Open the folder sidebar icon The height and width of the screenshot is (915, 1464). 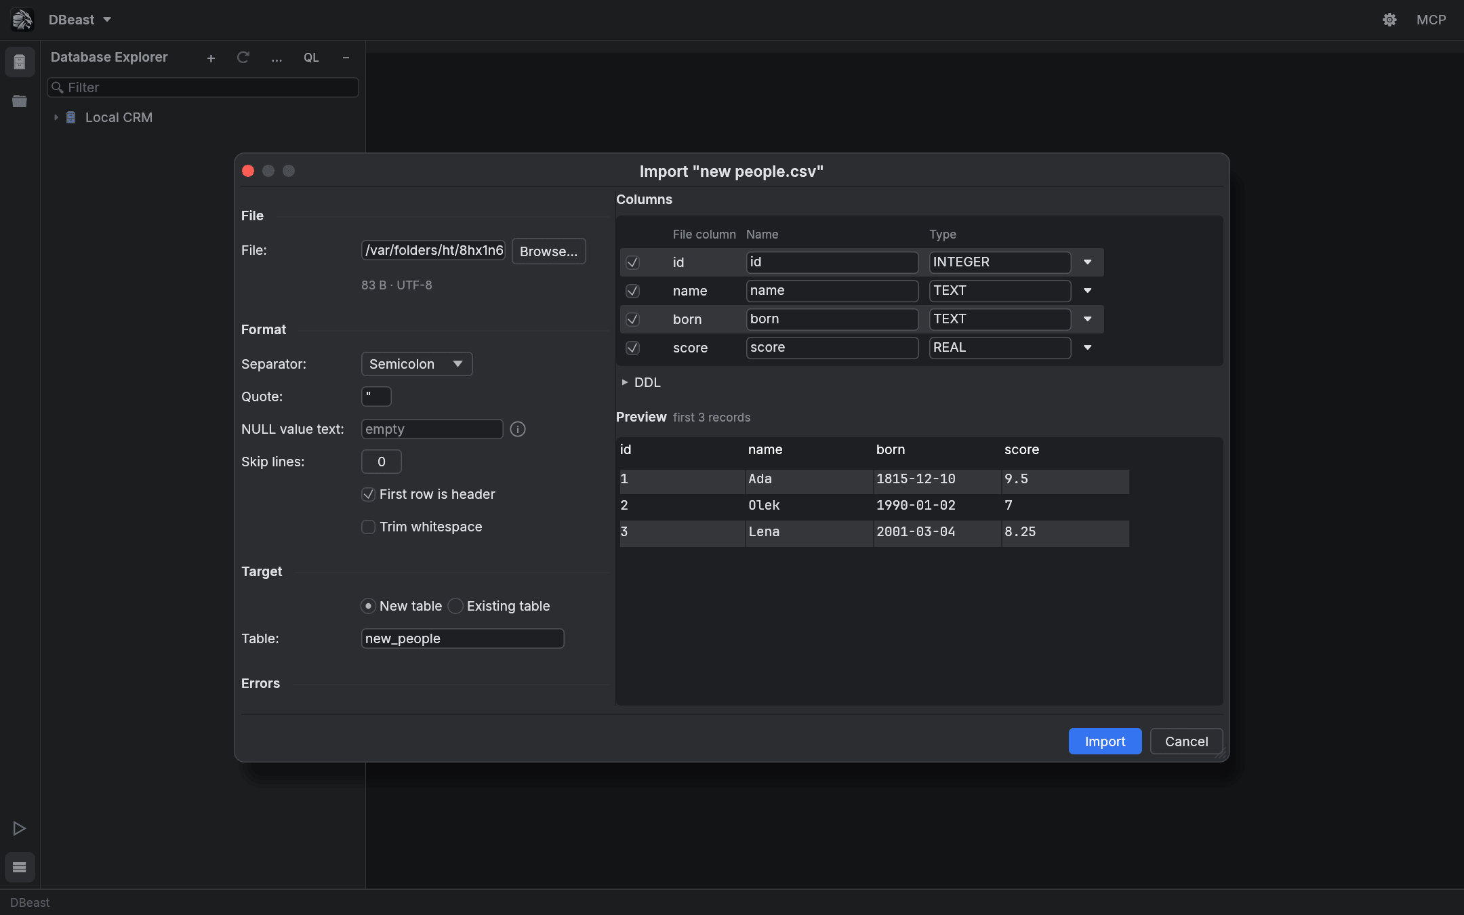point(20,101)
